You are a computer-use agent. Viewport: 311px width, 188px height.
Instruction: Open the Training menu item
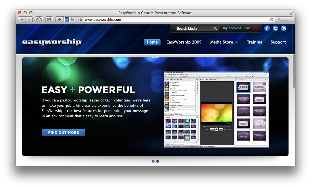254,42
